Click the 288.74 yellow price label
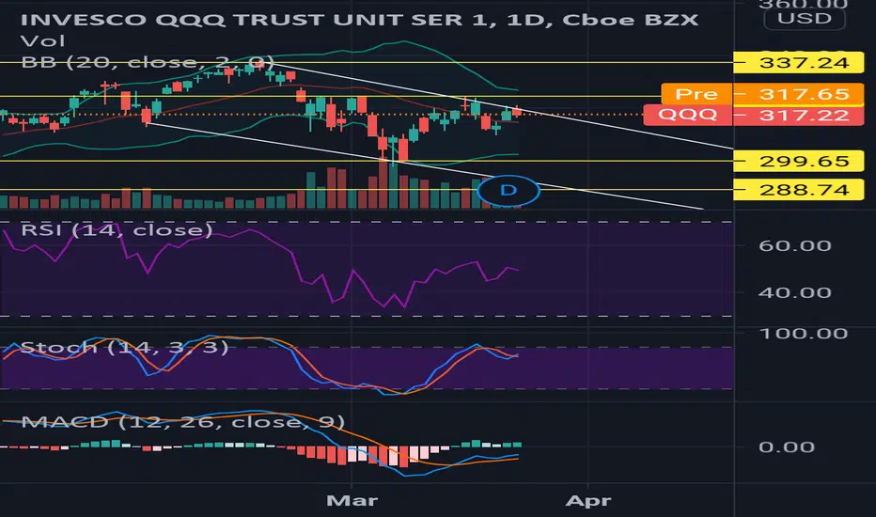The image size is (876, 517). (798, 190)
